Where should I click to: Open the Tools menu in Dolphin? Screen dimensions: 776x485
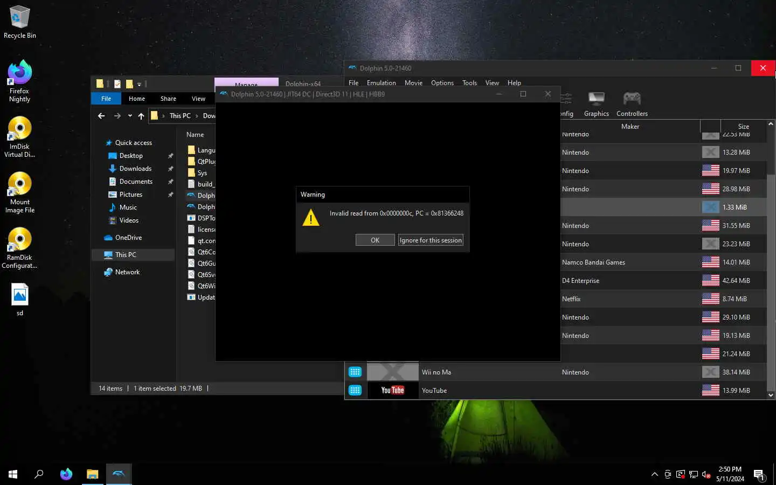point(469,83)
